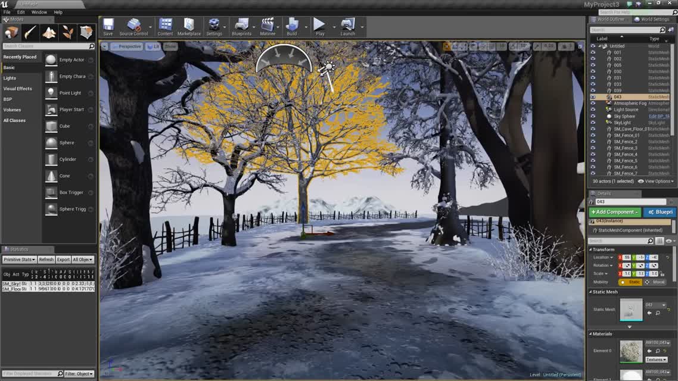Screen dimensions: 678x381
Task: Click the Add Component button
Action: [614, 212]
